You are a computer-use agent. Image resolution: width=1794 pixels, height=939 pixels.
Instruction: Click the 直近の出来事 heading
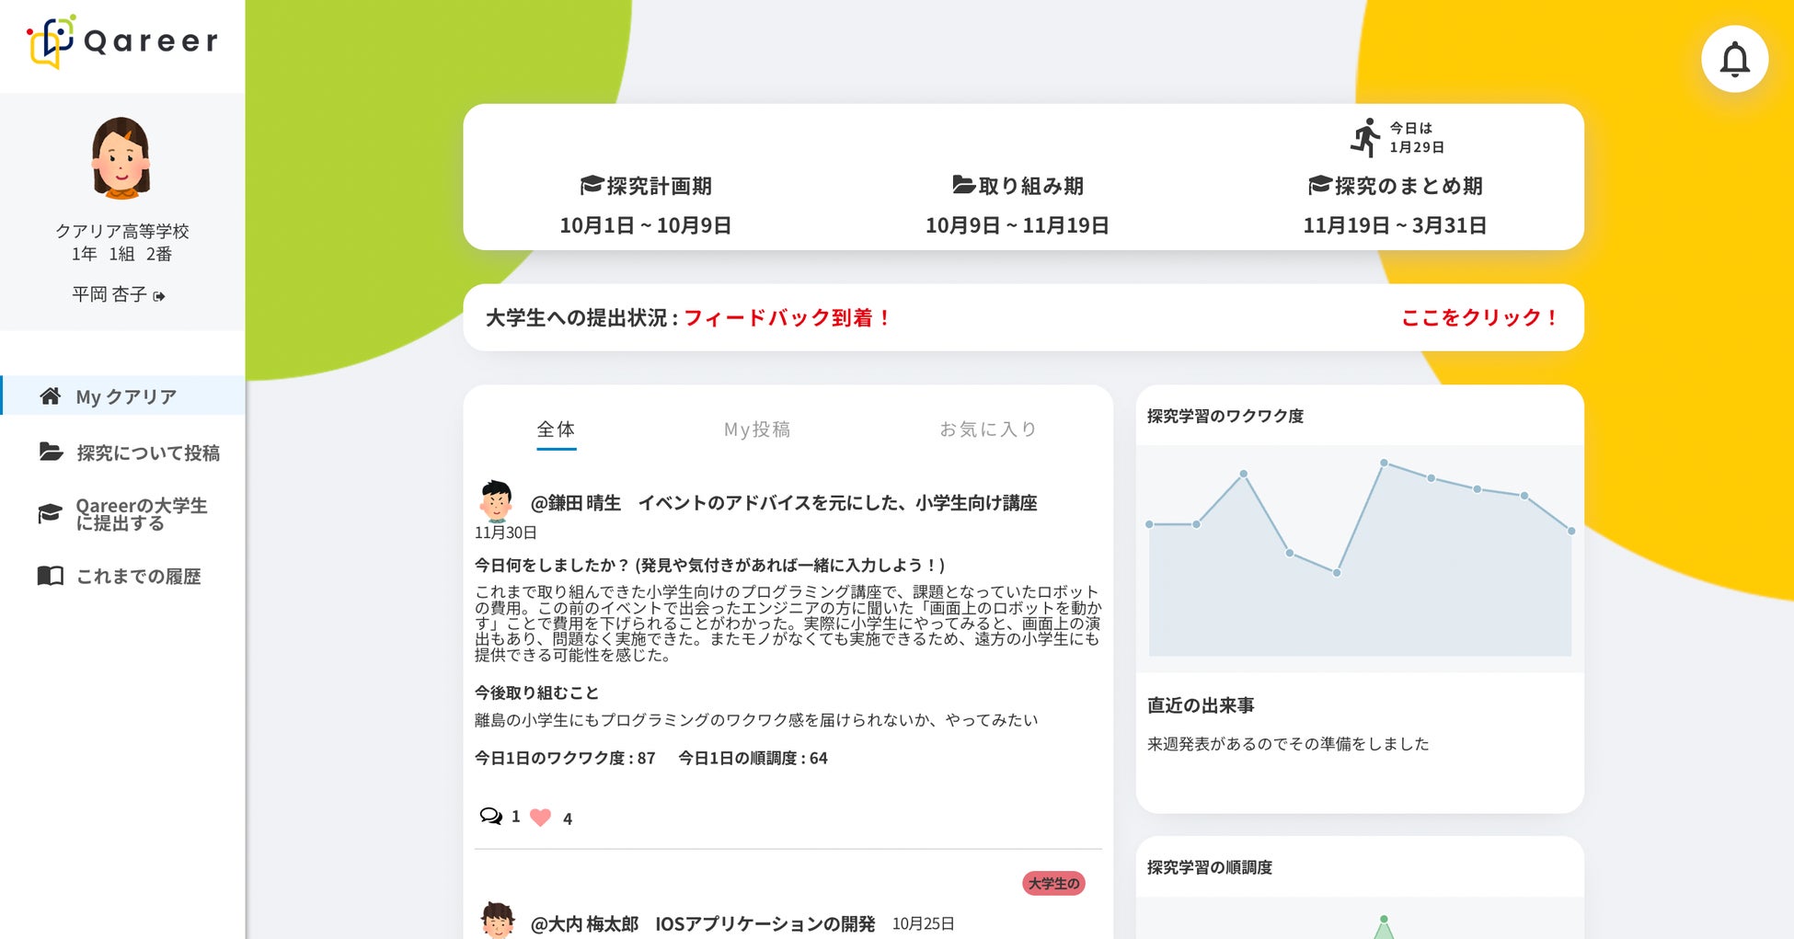[1201, 705]
